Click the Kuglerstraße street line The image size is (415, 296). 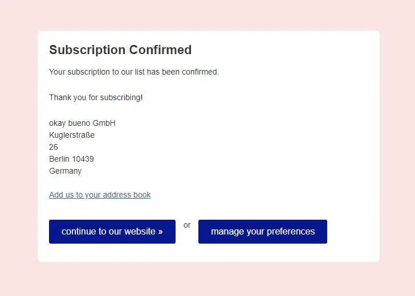tap(72, 135)
